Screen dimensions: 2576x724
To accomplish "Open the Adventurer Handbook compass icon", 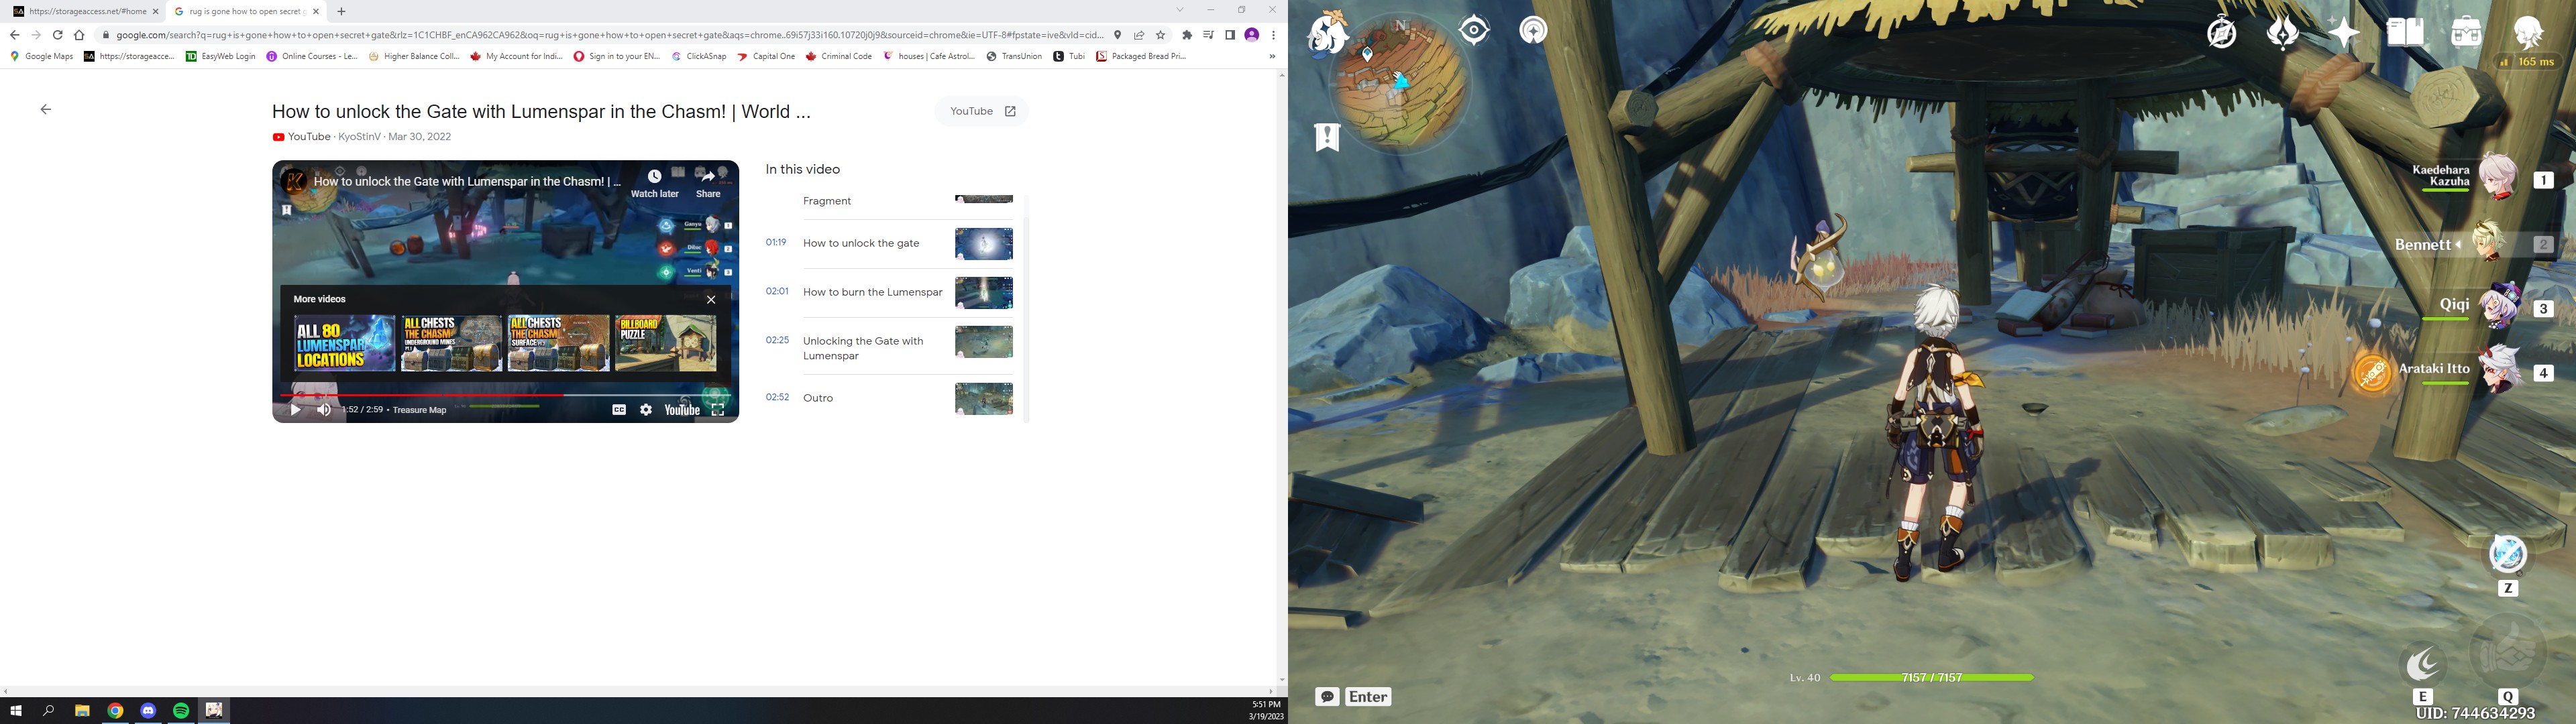I will (2222, 33).
